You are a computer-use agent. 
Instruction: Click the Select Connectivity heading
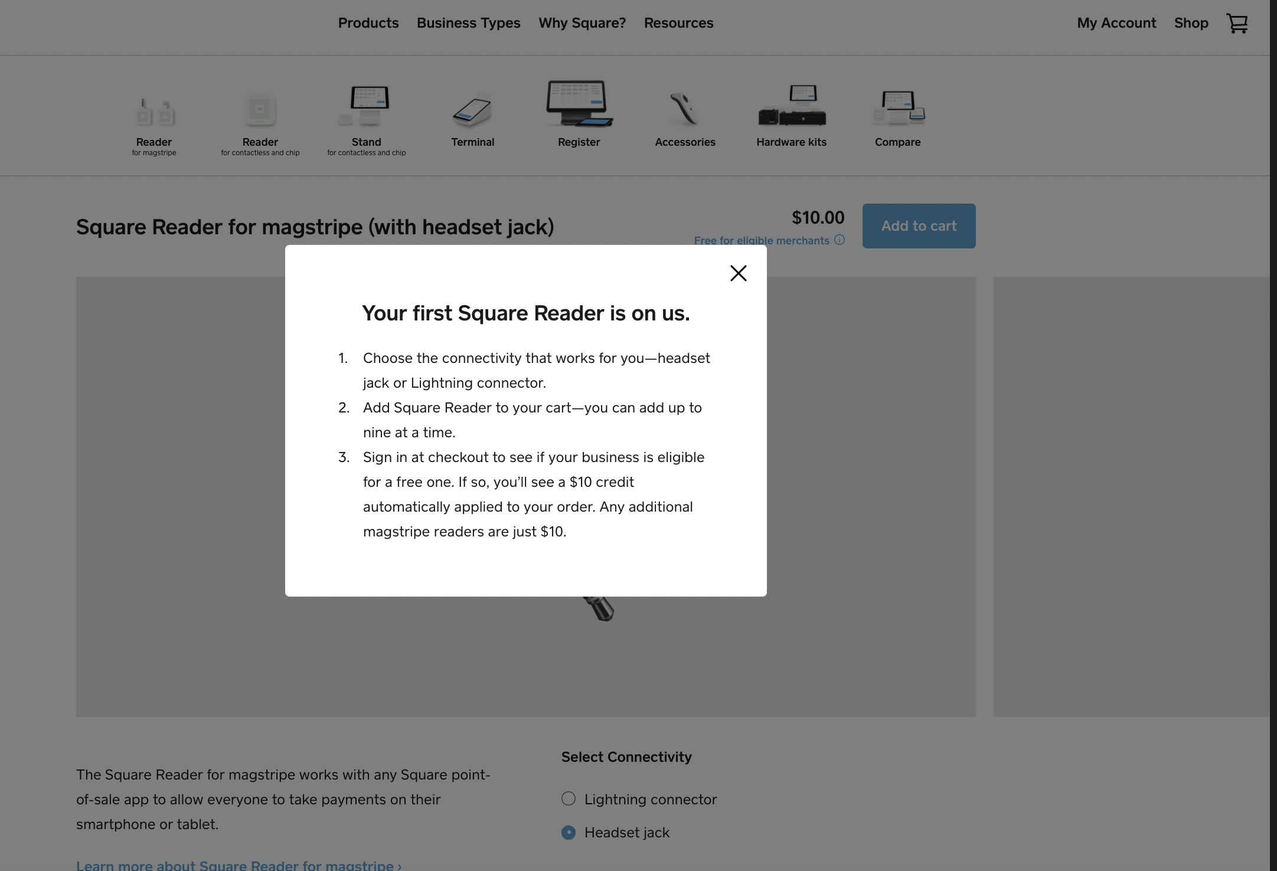coord(626,757)
